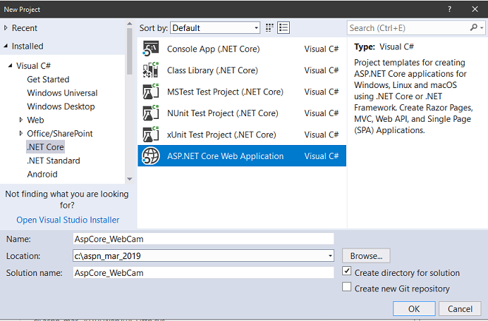Browse for a project location
This screenshot has height=321, width=488.
(366, 256)
